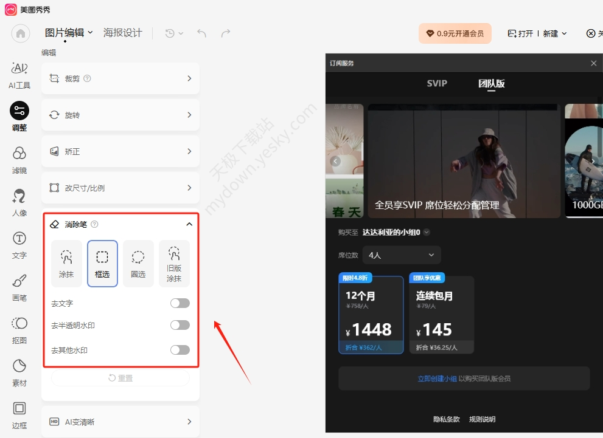Click the undo arrow in toolbar
This screenshot has height=438, width=603.
pyautogui.click(x=201, y=33)
